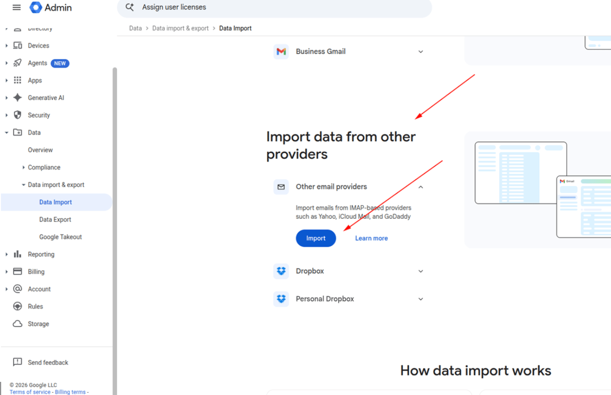This screenshot has height=395, width=611.
Task: Open the Learn more link
Action: pyautogui.click(x=372, y=238)
